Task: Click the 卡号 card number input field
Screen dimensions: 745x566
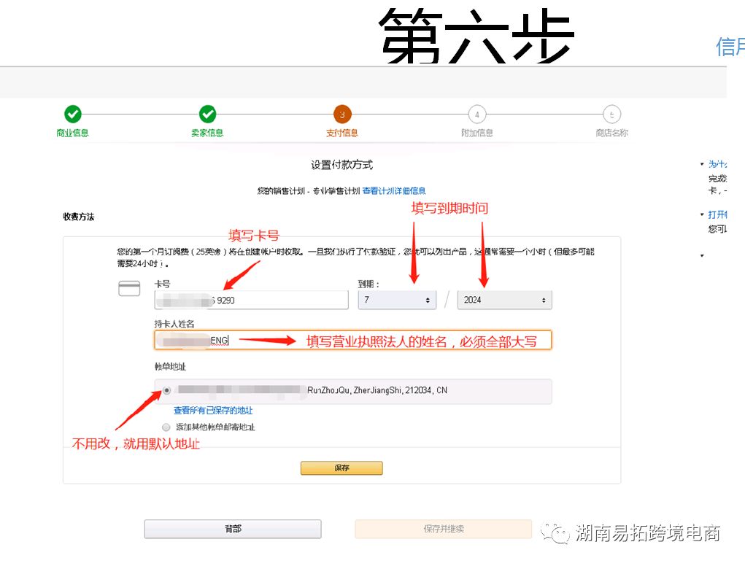Action: [251, 300]
